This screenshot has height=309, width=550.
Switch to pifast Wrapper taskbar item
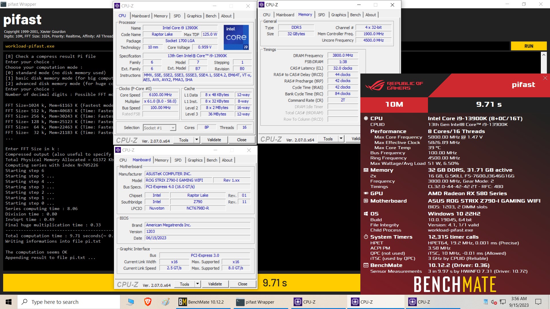pos(260,302)
